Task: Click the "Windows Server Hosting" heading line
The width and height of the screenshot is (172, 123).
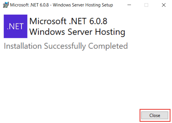Action: click(77, 32)
